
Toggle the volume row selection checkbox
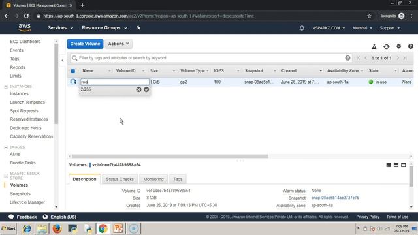pos(73,82)
